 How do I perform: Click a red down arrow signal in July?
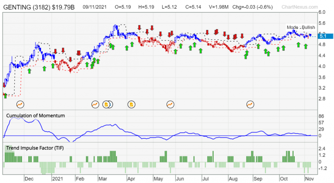(207, 32)
